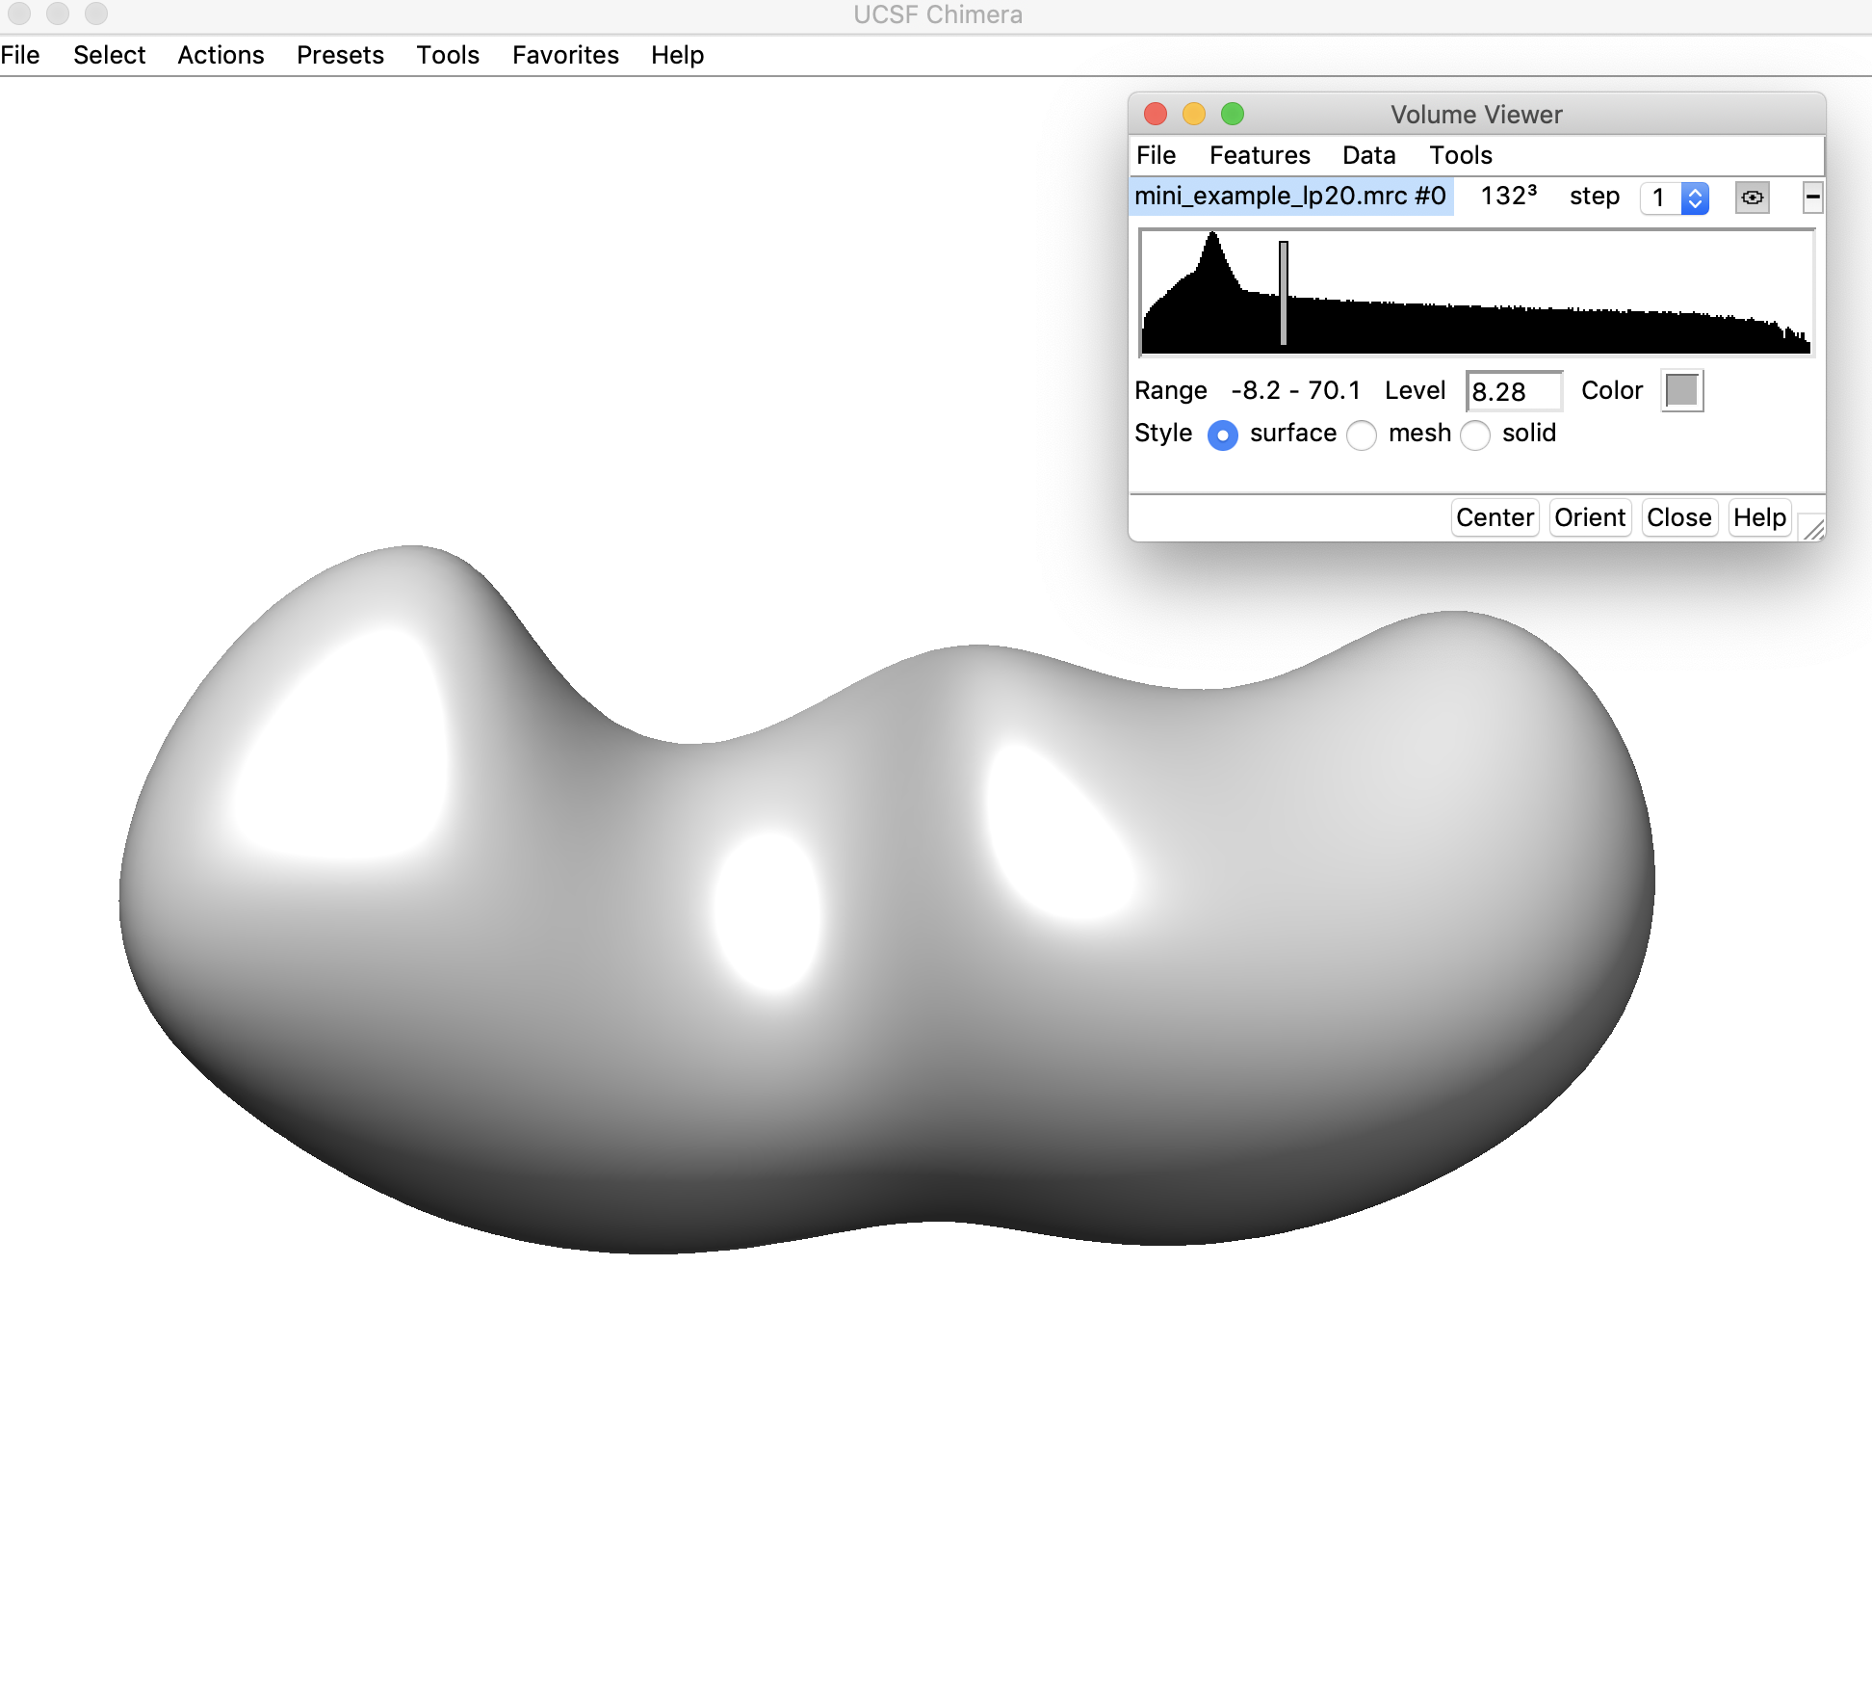Screen dimensions: 1872x1688
Task: Click into the Level value field
Action: (1512, 392)
